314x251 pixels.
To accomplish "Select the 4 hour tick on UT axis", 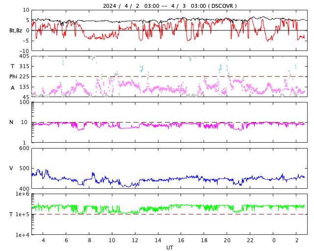I will tap(43, 240).
